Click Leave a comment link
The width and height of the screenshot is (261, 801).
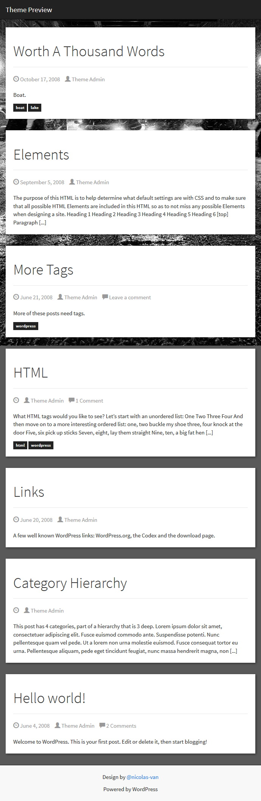click(x=130, y=297)
